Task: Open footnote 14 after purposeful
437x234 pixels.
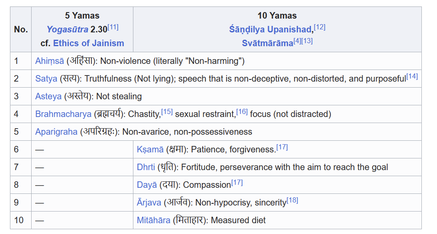Action: 412,76
